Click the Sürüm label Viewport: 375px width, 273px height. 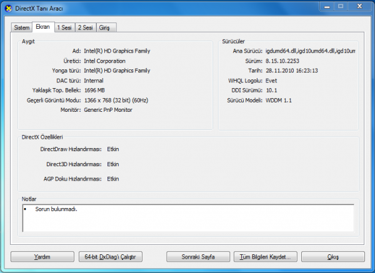pyautogui.click(x=254, y=61)
